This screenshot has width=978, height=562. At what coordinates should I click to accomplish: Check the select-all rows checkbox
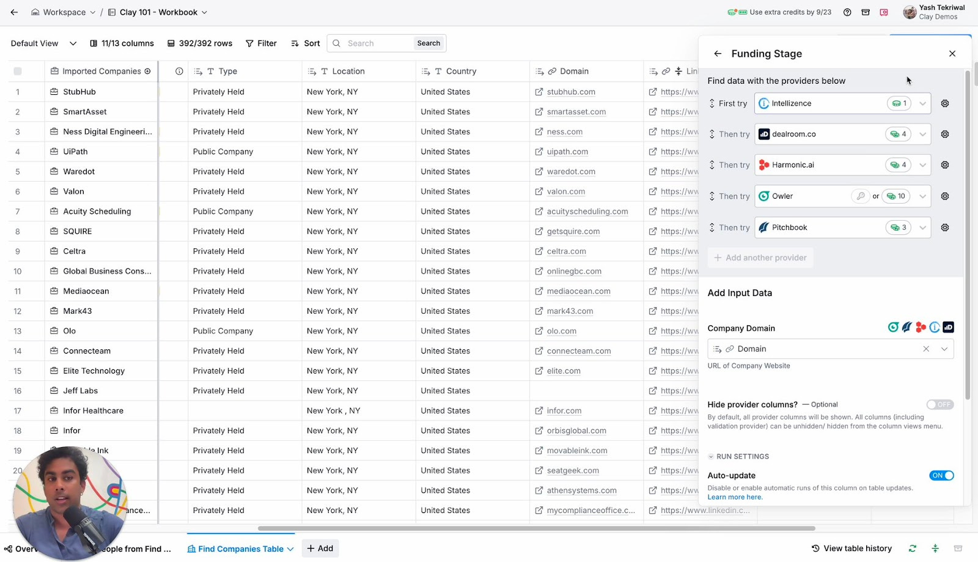click(18, 72)
